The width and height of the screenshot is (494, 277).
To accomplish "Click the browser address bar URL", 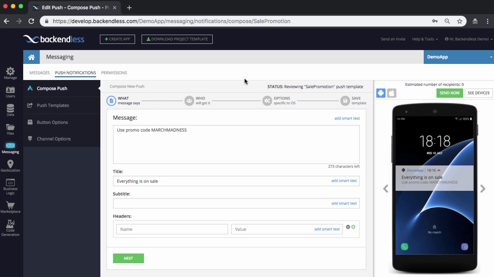I will [171, 21].
